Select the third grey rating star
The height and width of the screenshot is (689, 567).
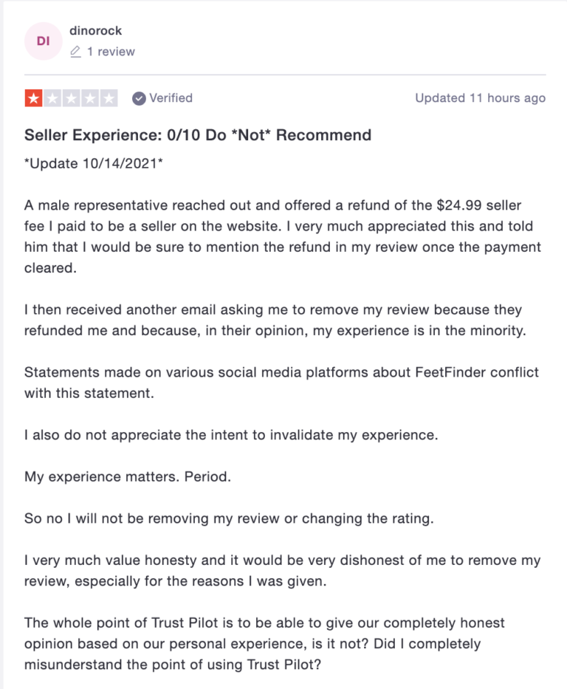click(x=72, y=98)
